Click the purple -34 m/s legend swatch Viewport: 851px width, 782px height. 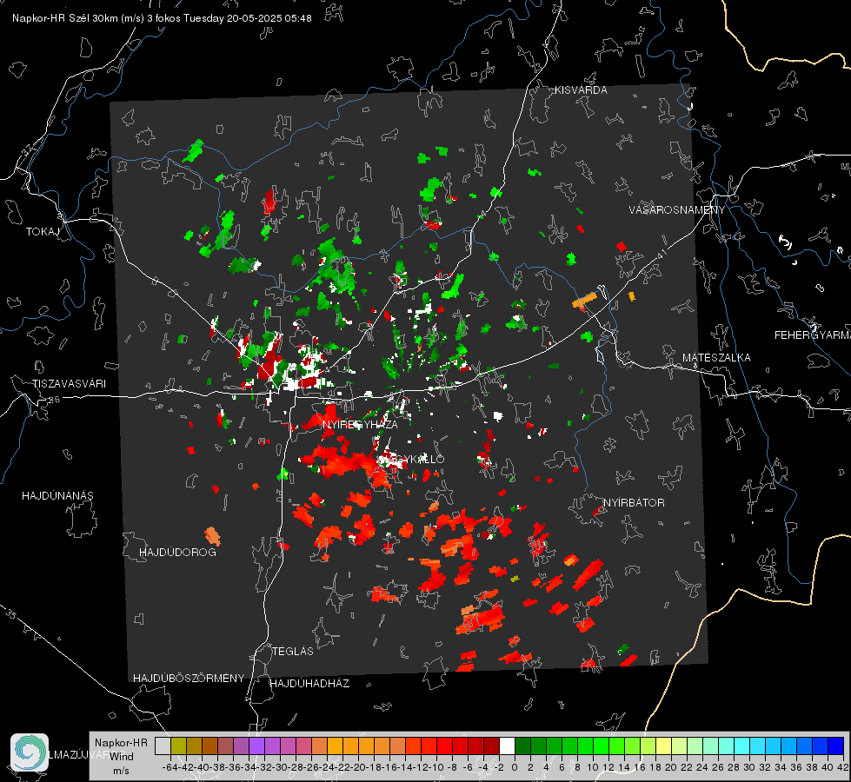[x=256, y=746]
